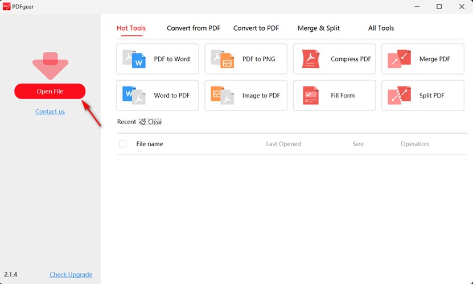Viewport: 473px width, 284px height.
Task: Minimize the PDFgear window
Action: point(417,6)
